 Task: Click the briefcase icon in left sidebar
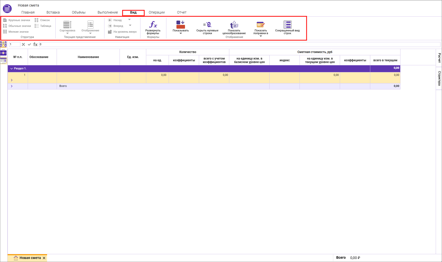[3, 53]
